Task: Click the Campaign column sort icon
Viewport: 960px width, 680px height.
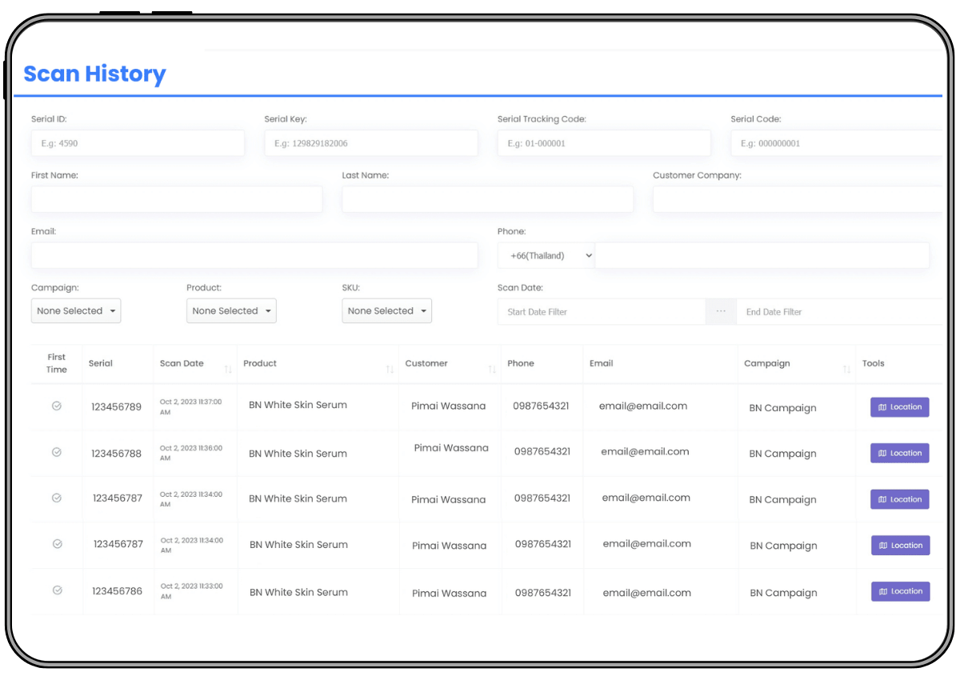Action: pyautogui.click(x=846, y=369)
